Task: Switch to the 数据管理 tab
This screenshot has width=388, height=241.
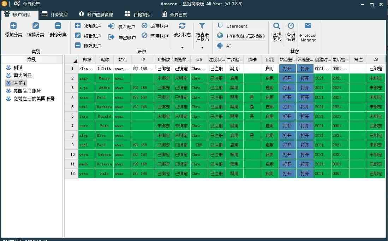Action: pos(137,14)
